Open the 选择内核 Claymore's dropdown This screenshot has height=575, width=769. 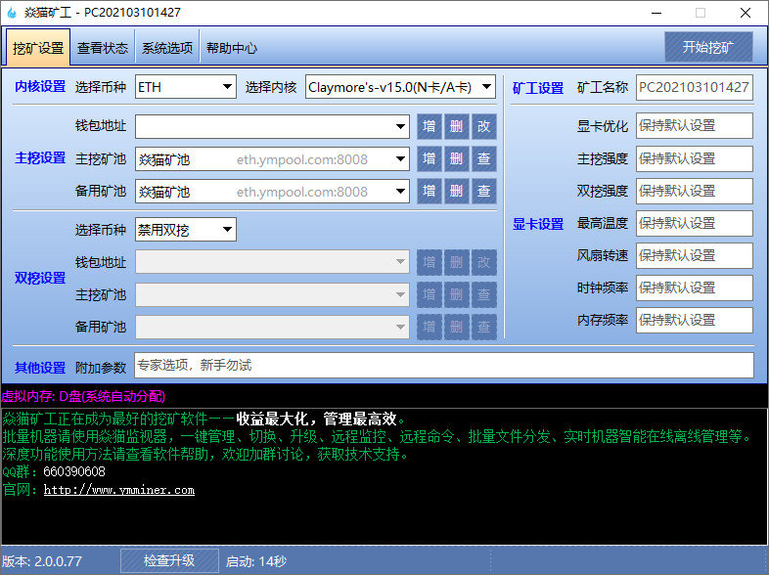coord(400,87)
